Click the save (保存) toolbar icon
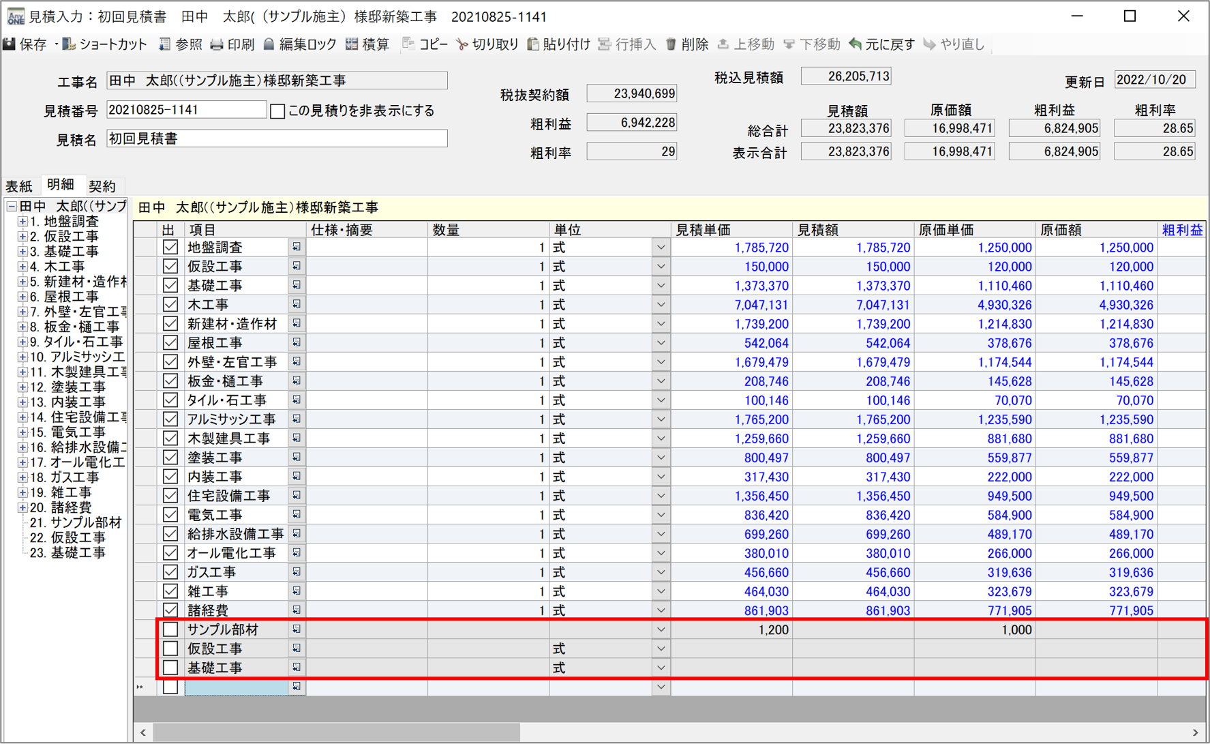 point(10,44)
